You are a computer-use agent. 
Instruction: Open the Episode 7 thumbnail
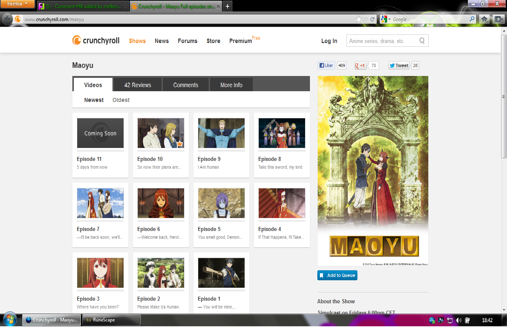[x=100, y=203]
